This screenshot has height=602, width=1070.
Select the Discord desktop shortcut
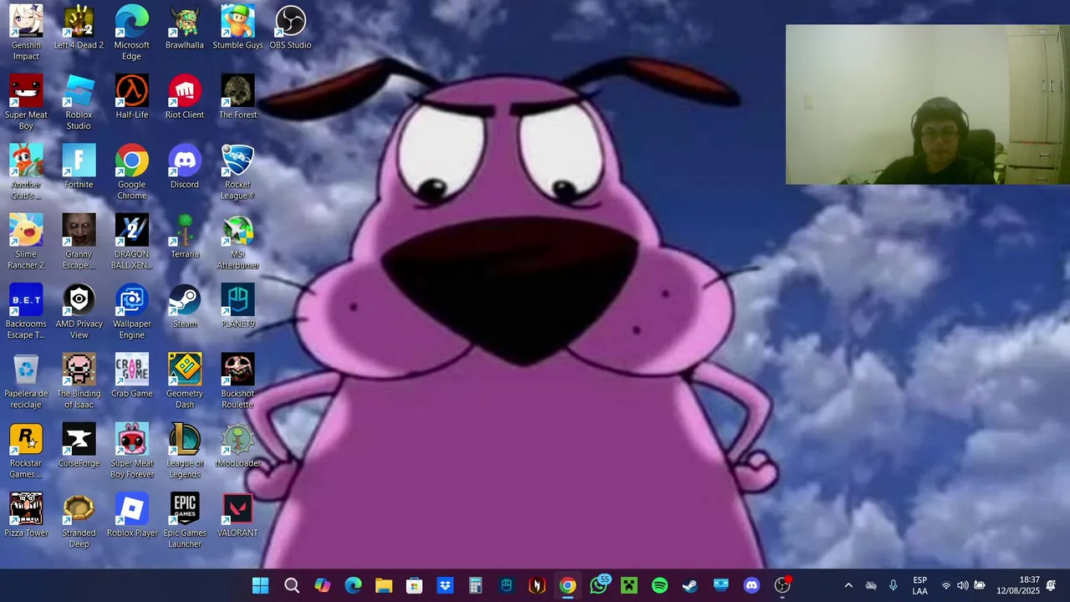[185, 167]
